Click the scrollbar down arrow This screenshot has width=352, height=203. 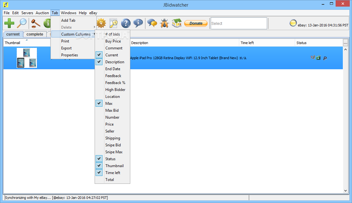coord(345,191)
